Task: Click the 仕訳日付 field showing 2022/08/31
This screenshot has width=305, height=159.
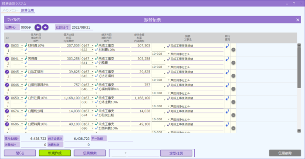Action: click(x=82, y=27)
